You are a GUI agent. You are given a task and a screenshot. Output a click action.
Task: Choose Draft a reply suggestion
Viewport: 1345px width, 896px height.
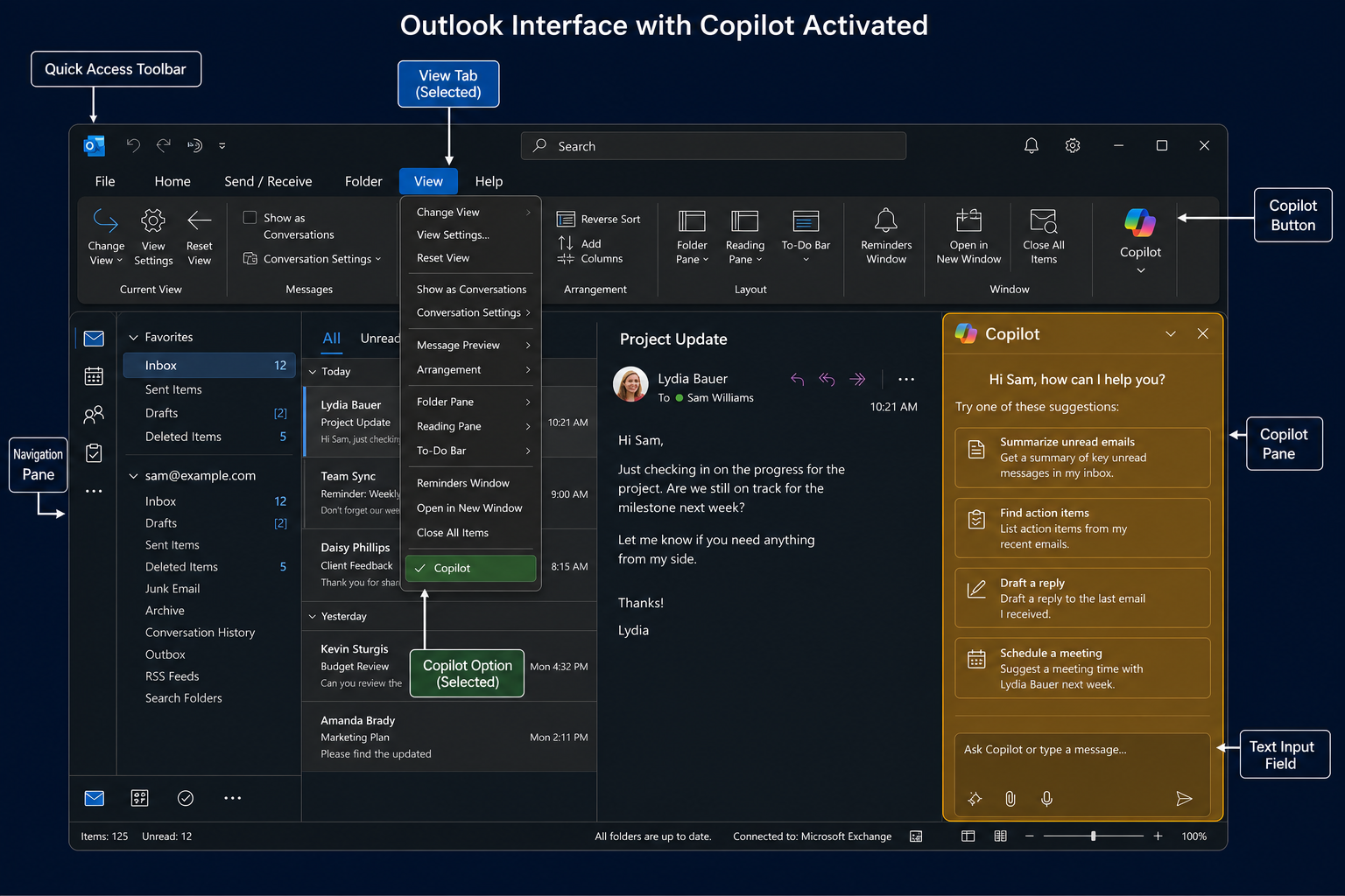point(1082,598)
